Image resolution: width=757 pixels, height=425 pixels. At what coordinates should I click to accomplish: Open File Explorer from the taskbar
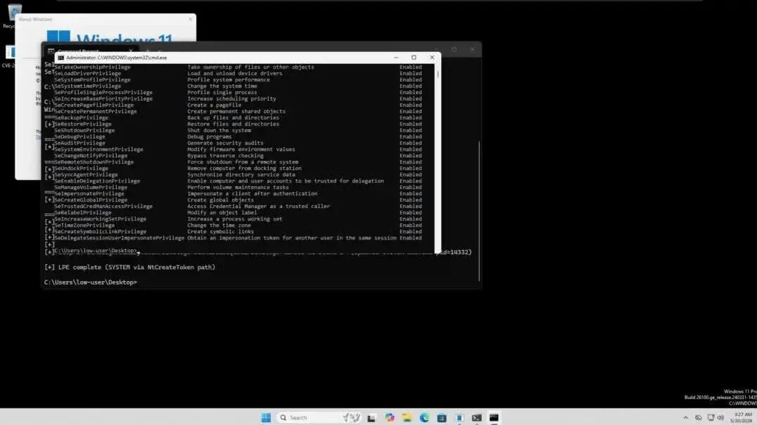pos(407,417)
